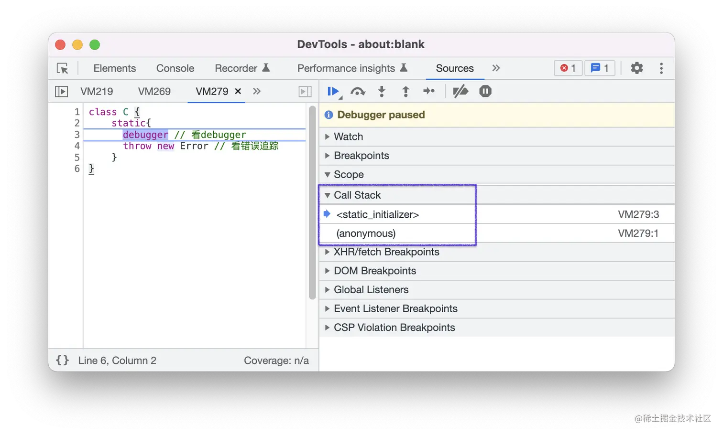
Task: Click the error count indicator showing 1
Action: pyautogui.click(x=568, y=68)
